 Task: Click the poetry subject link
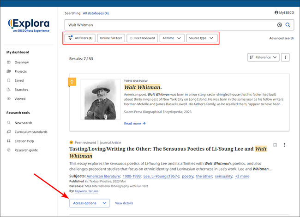point(188,177)
